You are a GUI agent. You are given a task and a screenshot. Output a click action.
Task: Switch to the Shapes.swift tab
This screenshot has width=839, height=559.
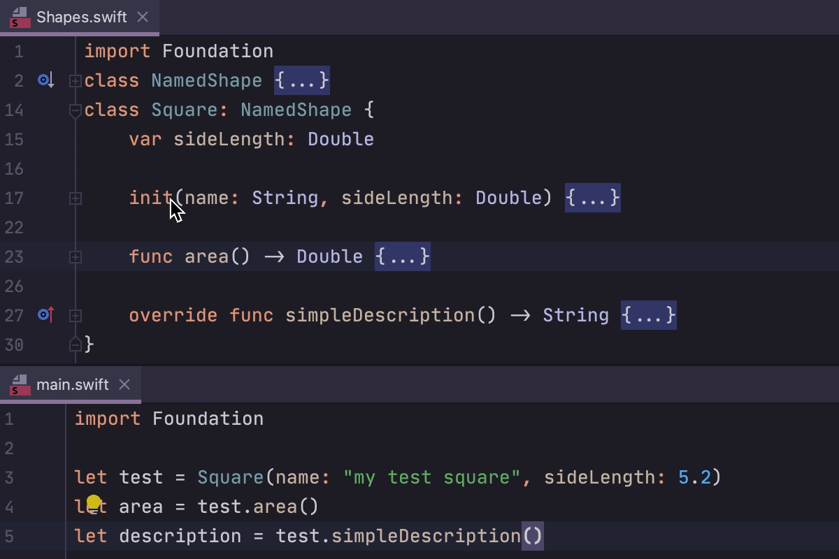pyautogui.click(x=77, y=17)
